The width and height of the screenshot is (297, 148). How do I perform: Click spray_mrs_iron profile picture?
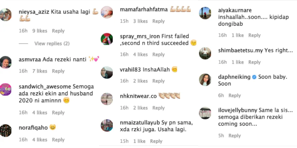pos(107,39)
